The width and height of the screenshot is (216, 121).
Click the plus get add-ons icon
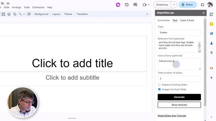pos(212,78)
